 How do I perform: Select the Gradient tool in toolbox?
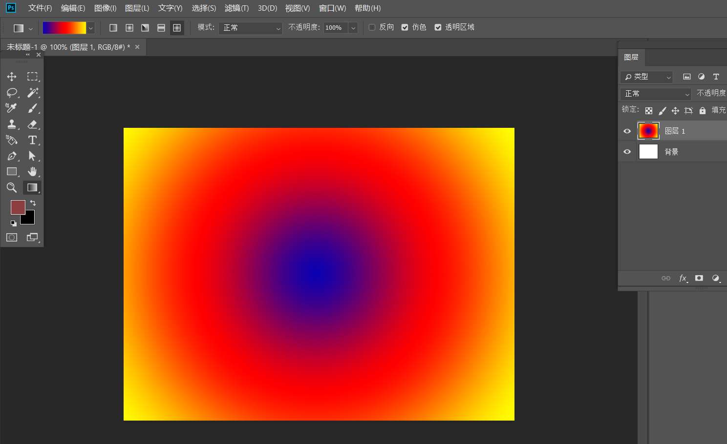pos(32,187)
